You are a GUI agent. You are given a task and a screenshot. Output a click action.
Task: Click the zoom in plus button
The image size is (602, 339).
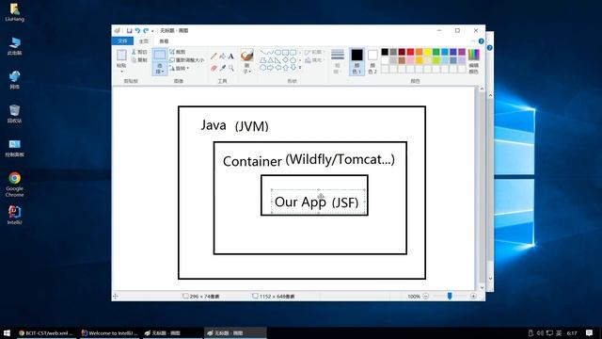tap(473, 297)
